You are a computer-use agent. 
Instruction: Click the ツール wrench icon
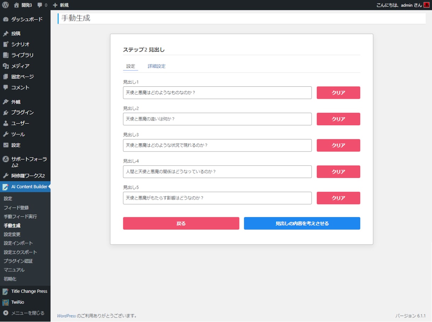6,134
